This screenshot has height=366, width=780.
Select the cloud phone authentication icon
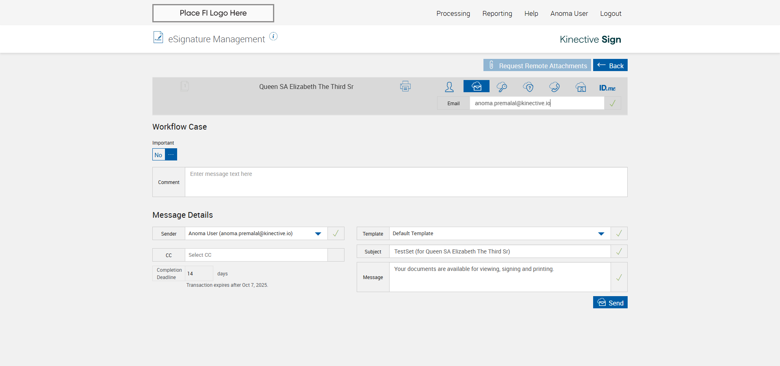pyautogui.click(x=555, y=87)
